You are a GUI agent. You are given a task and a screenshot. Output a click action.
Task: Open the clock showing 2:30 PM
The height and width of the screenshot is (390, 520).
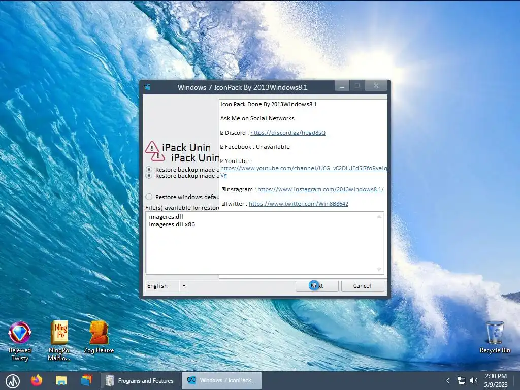click(x=496, y=380)
